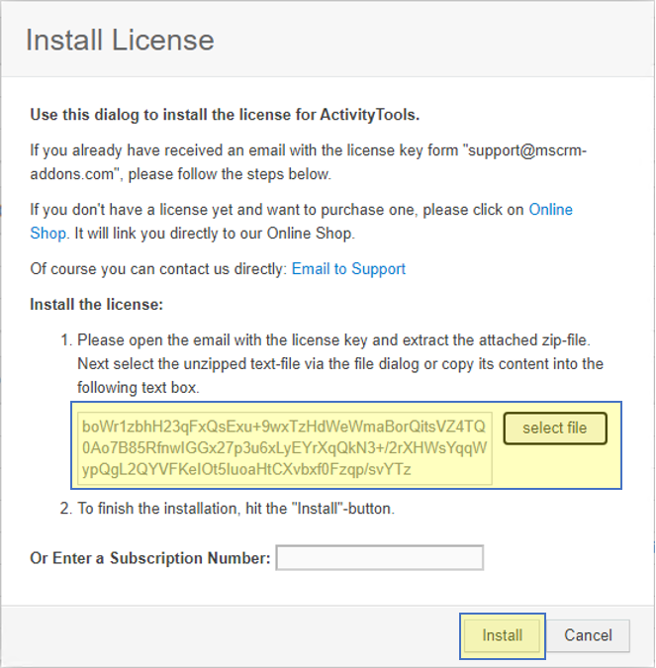Click the "Of course you can contact us directly" text
The image size is (656, 668).
[x=158, y=268]
